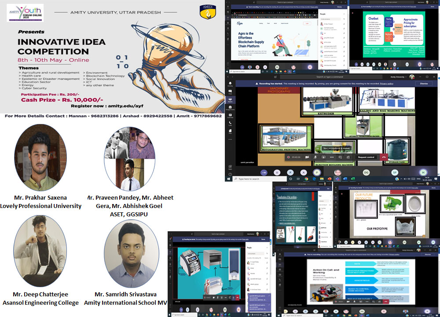The image size is (440, 317).
Task: Hang up call in robot car presentation meeting
Action: 385,302
